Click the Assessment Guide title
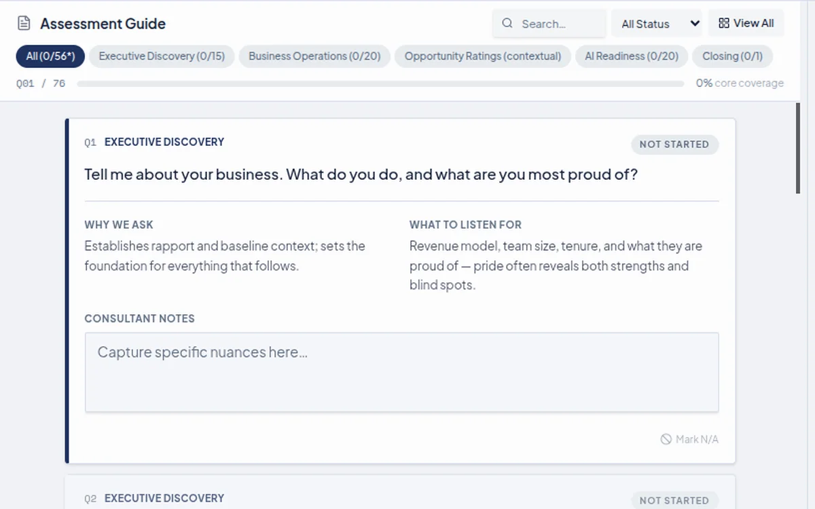 [x=103, y=24]
